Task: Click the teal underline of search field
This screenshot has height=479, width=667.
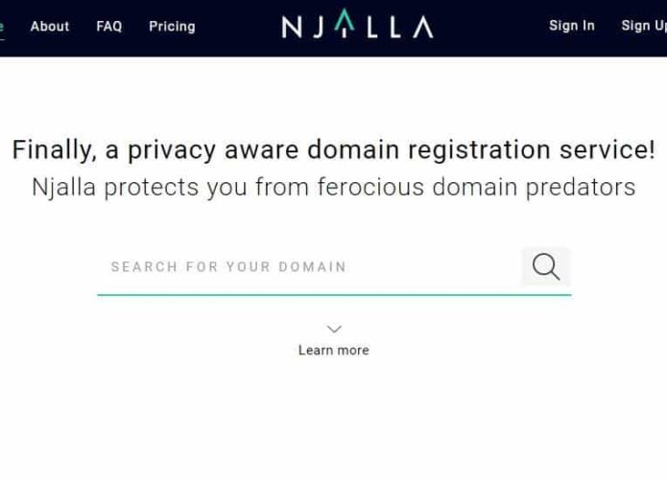Action: click(334, 294)
